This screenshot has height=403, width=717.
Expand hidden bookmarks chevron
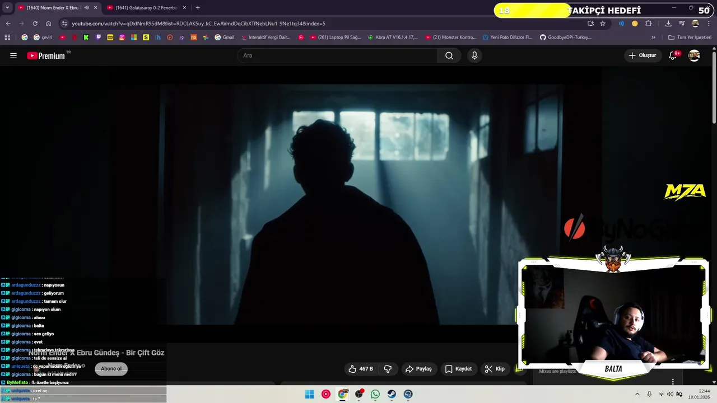click(653, 38)
